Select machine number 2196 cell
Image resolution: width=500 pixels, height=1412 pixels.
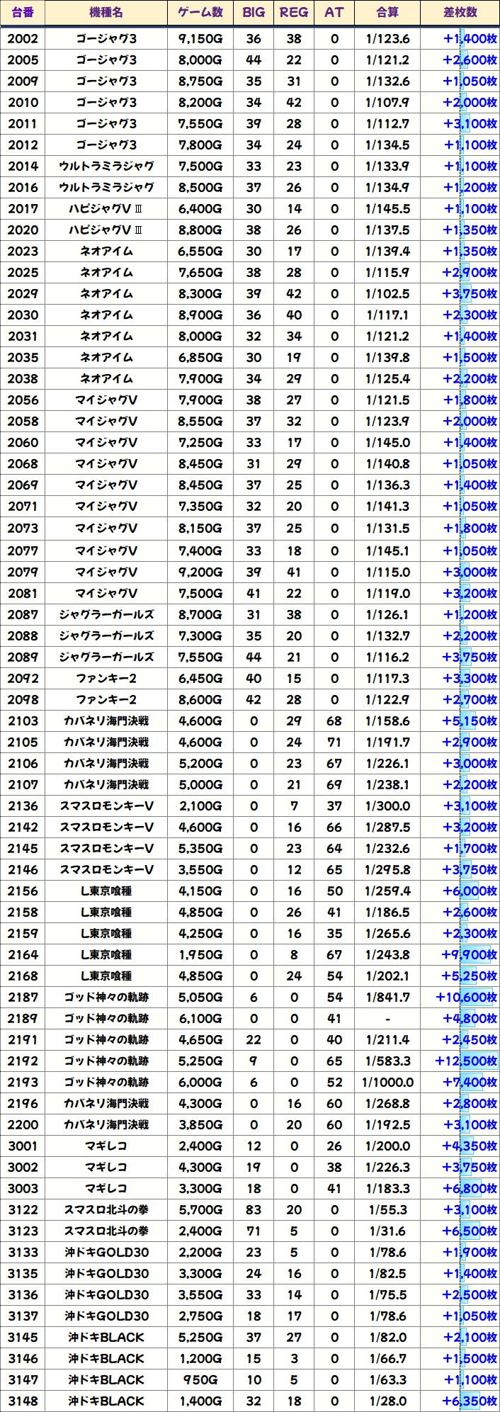coord(23,1103)
